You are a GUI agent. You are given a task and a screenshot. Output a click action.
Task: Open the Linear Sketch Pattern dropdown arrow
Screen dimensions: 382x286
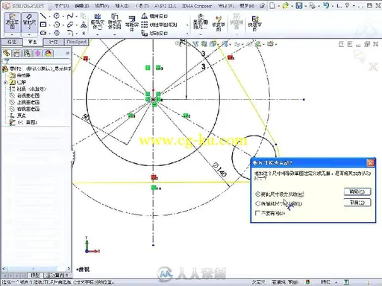pos(187,25)
